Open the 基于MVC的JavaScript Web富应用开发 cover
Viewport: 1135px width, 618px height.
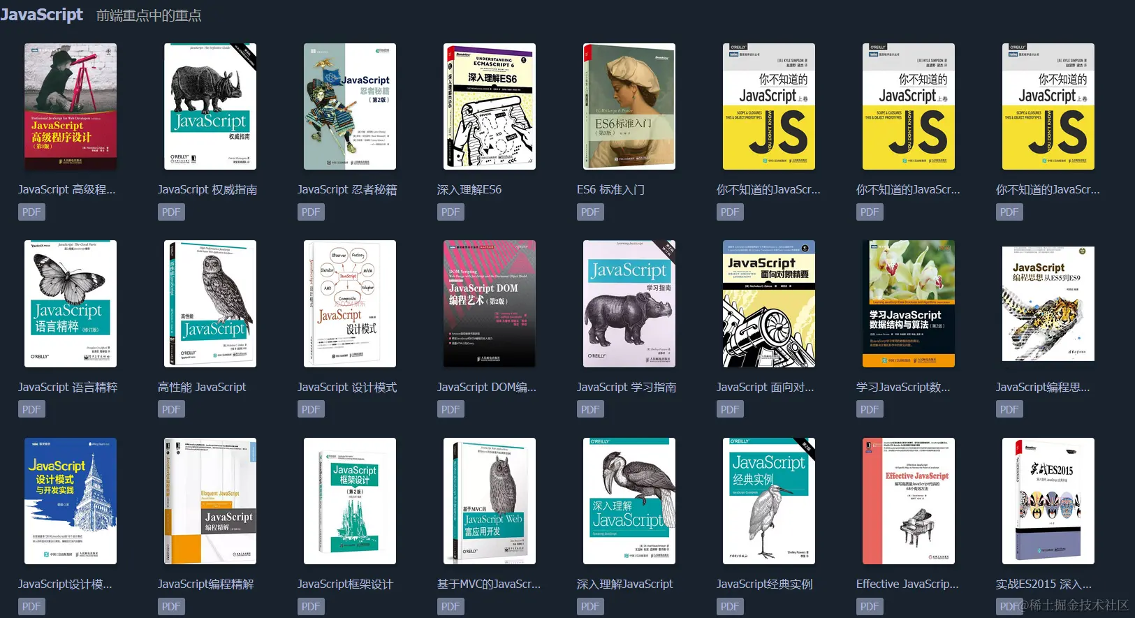coord(490,501)
